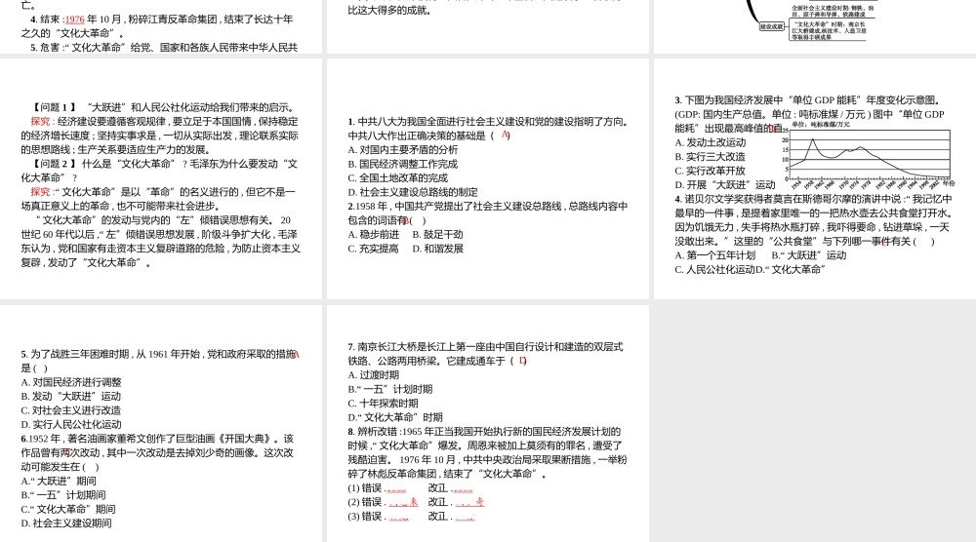Select option C."文化大革命"期间
The image size is (976, 542).
pyautogui.click(x=68, y=509)
